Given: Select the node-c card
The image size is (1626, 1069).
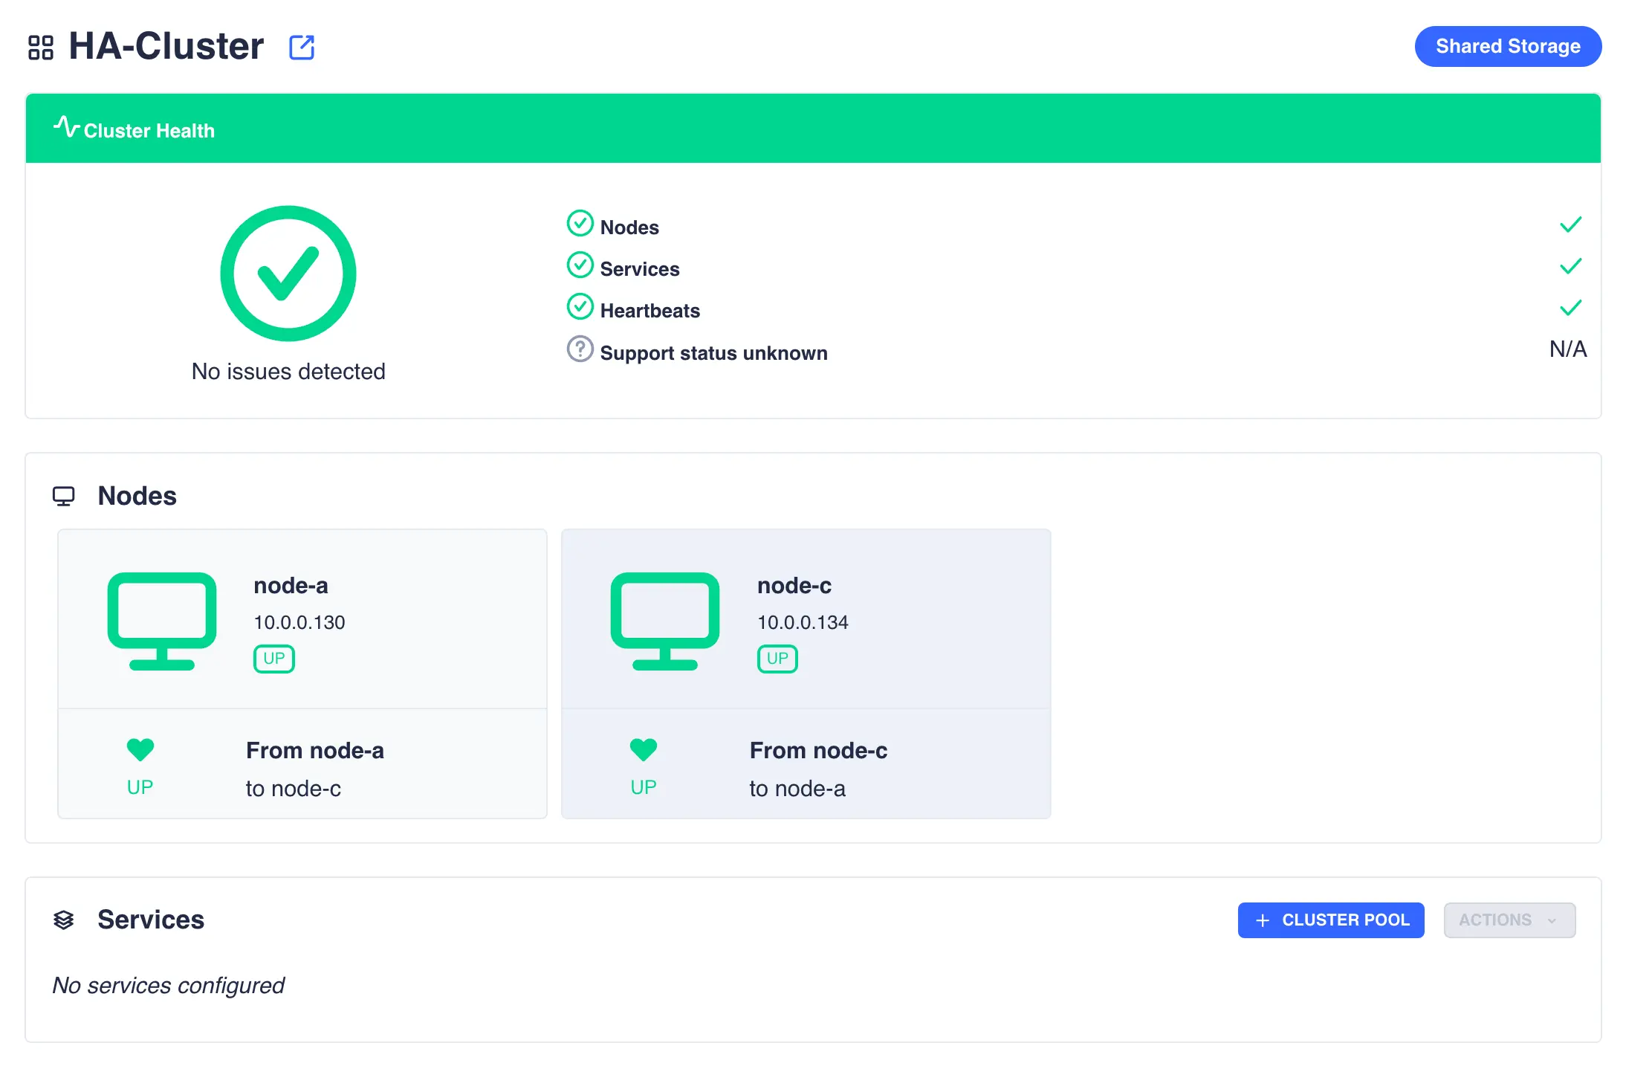Looking at the screenshot, I should [x=806, y=617].
